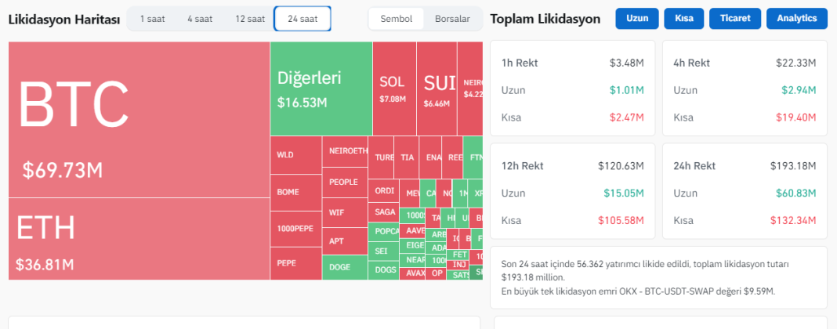
Task: Click the WLD heatmap tile
Action: pos(295,154)
